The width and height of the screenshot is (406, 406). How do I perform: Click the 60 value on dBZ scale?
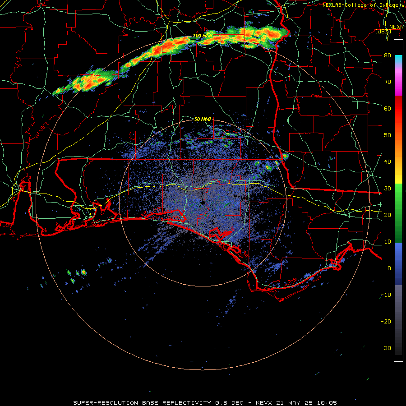(388, 108)
